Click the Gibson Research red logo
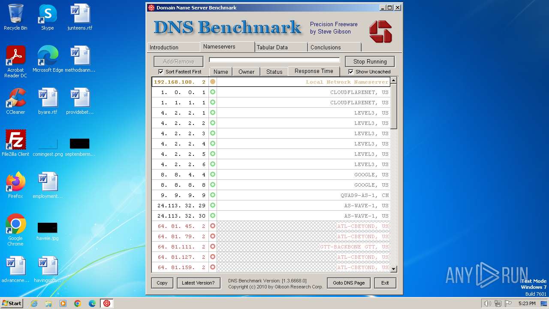 coord(380,31)
